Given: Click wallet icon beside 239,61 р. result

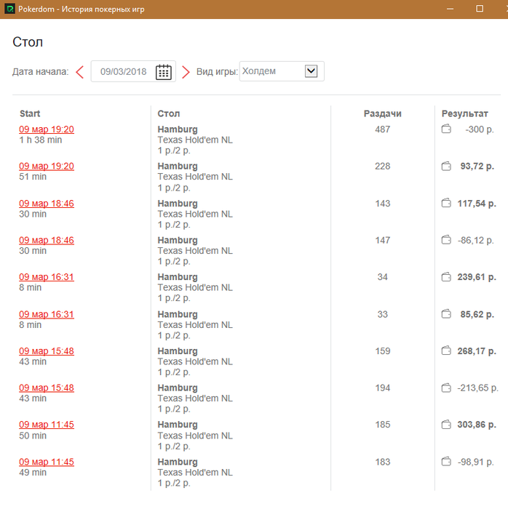Looking at the screenshot, I should click(x=446, y=277).
